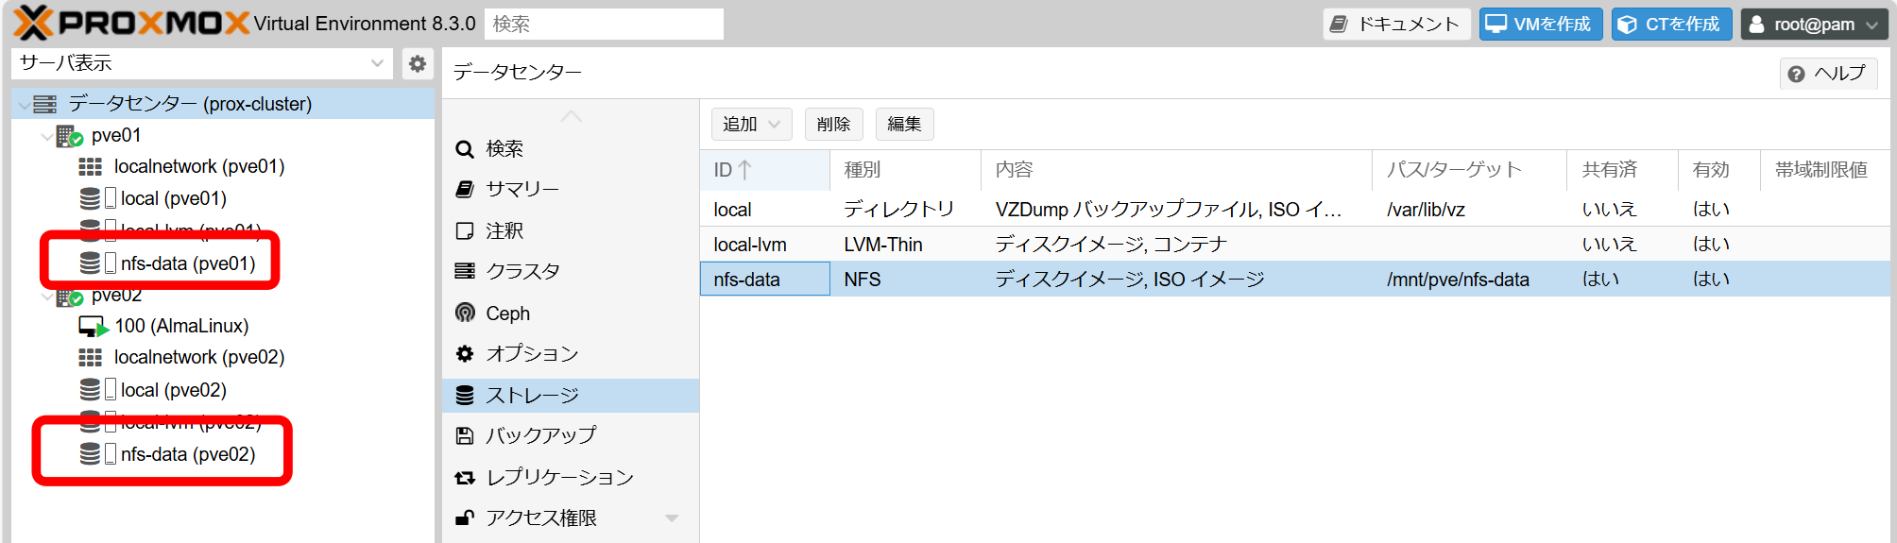Click the ヘルプ help button
This screenshot has width=1897, height=543.
click(1827, 74)
